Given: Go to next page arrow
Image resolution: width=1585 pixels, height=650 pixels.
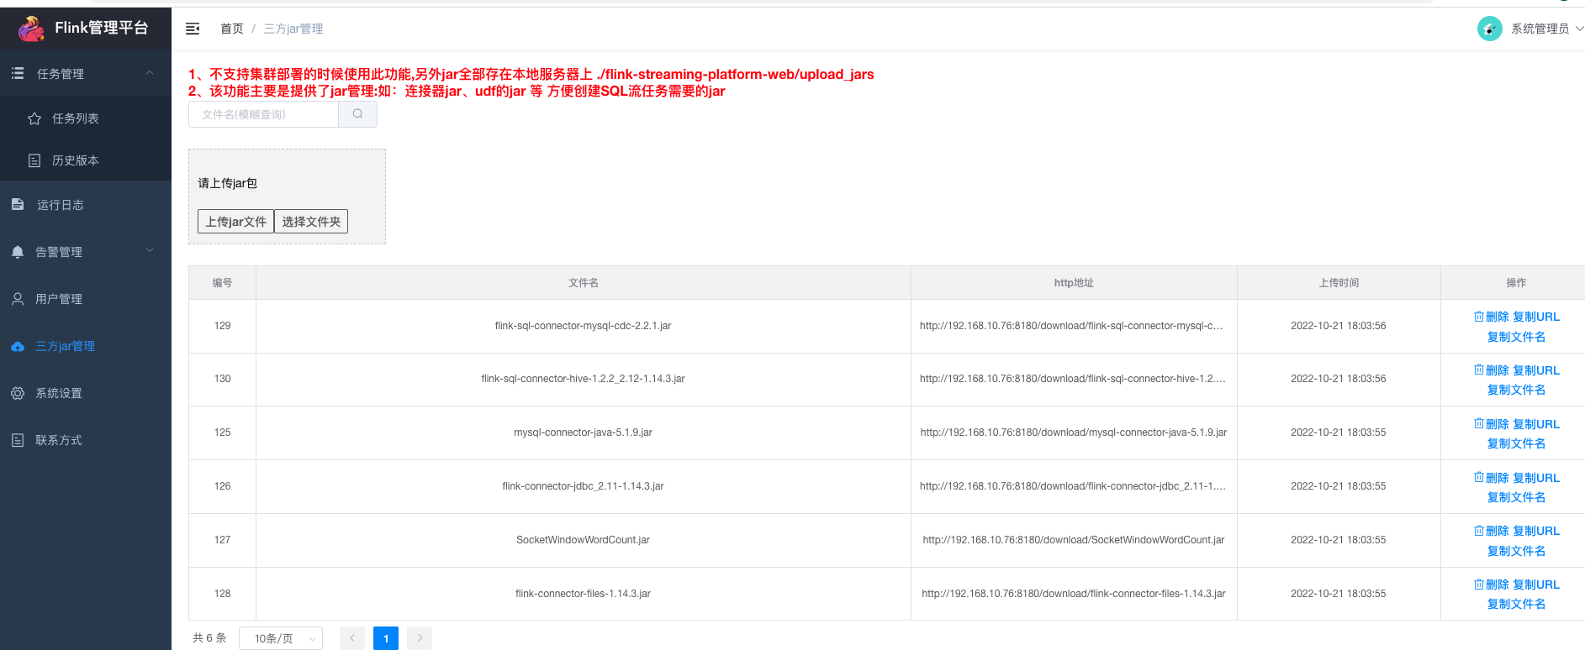Looking at the screenshot, I should (420, 638).
